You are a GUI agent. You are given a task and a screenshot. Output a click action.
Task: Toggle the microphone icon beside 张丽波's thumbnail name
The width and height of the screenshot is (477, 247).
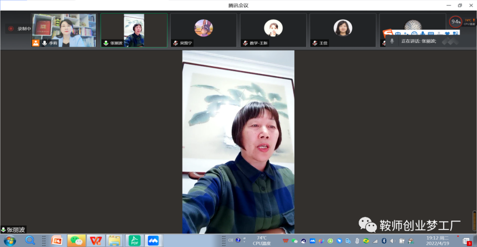coord(106,43)
